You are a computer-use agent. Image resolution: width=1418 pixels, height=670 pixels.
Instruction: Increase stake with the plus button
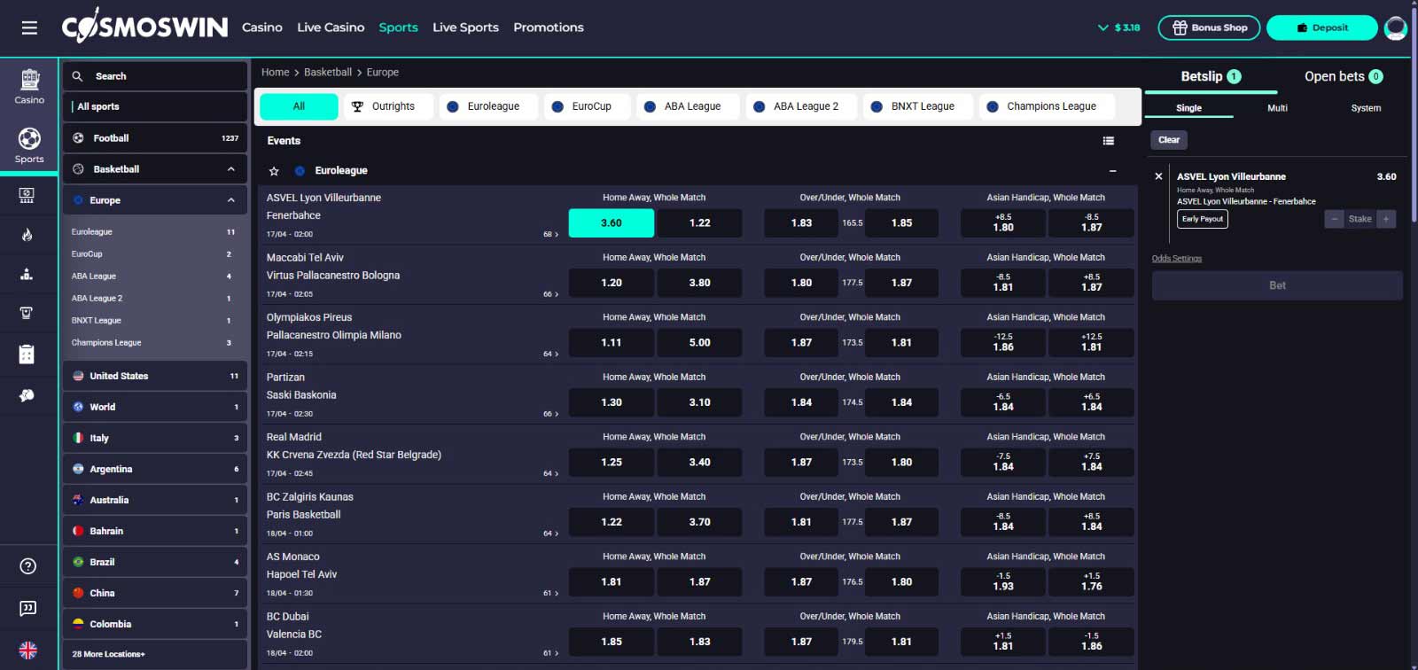(1386, 219)
